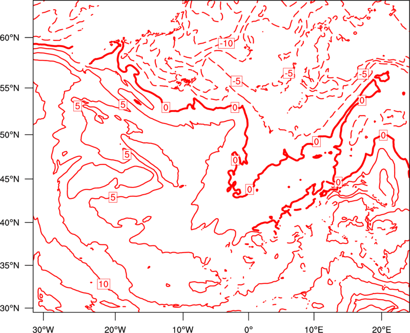This screenshot has height=333, width=410.
Task: Select the 45°N latitude tick label
Action: pyautogui.click(x=10, y=179)
